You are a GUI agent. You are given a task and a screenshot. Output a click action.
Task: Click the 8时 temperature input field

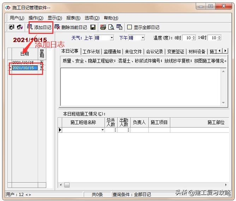(187, 38)
